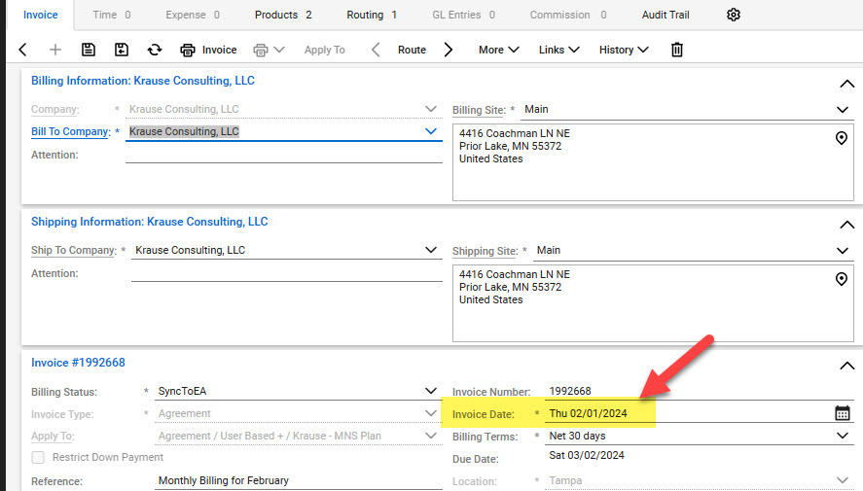Screen dimensions: 863x491
Task: Open the Ship To Company dropdown
Action: coord(431,250)
